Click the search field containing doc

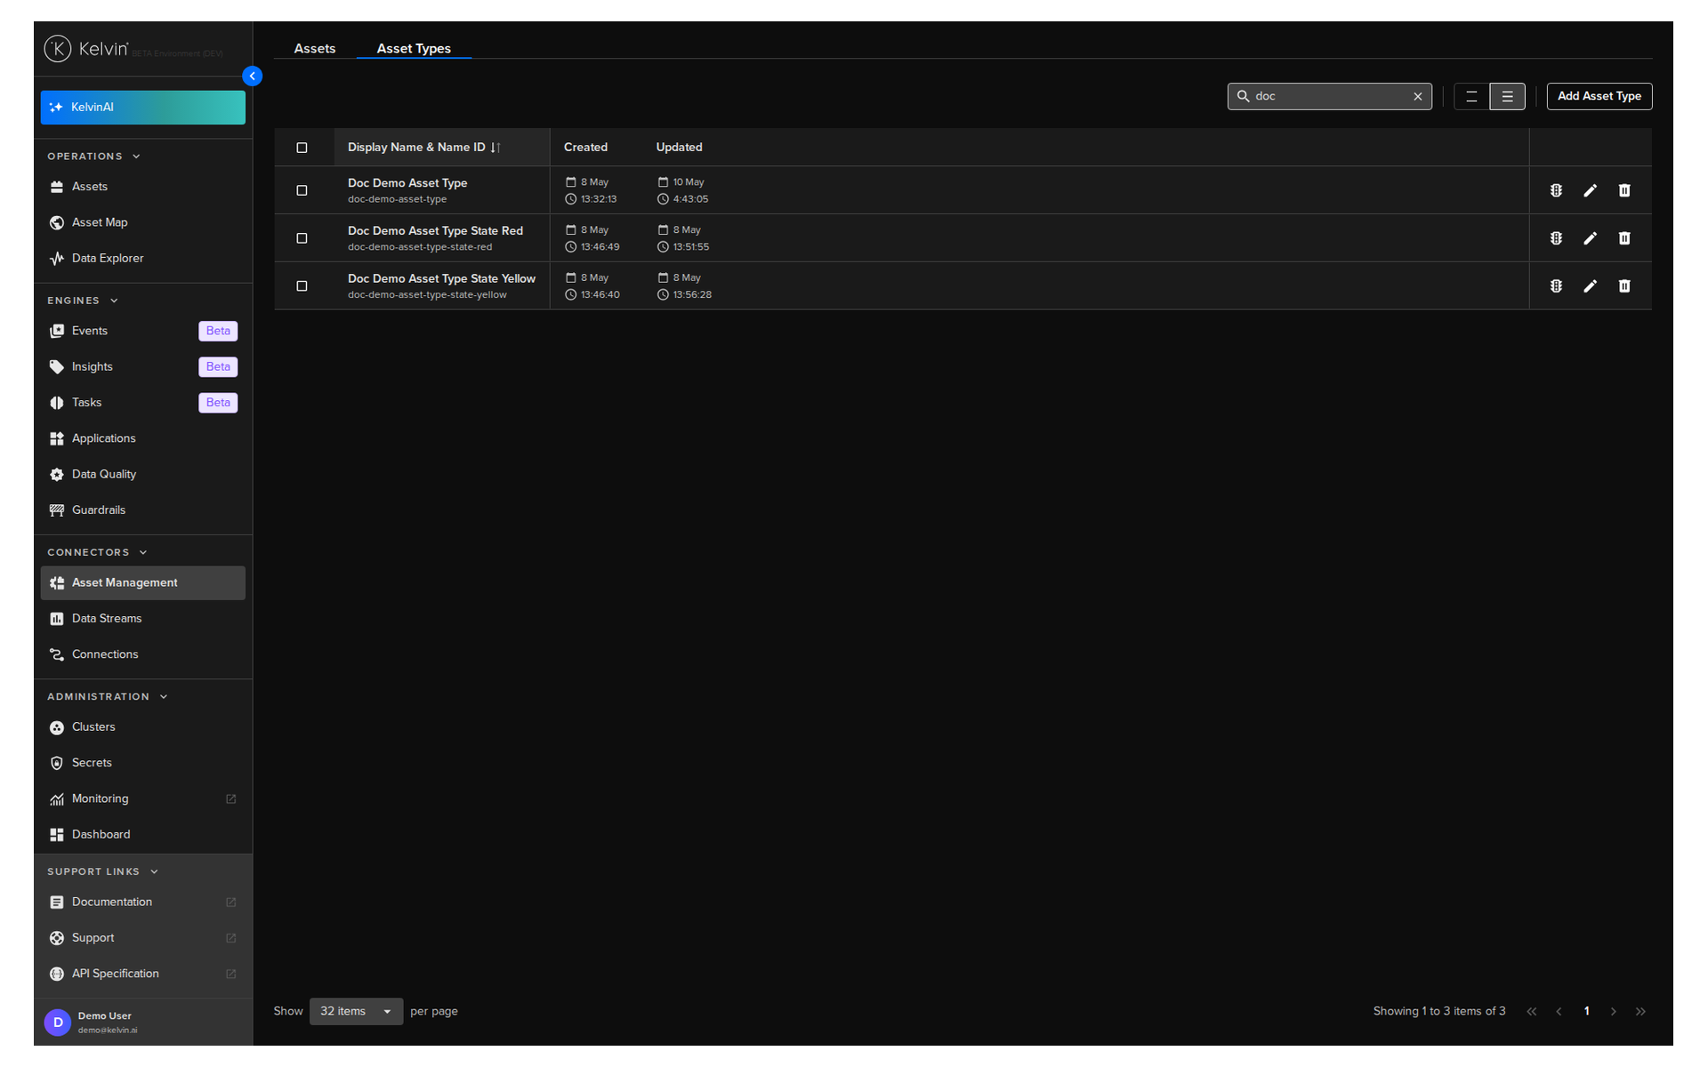point(1329,96)
